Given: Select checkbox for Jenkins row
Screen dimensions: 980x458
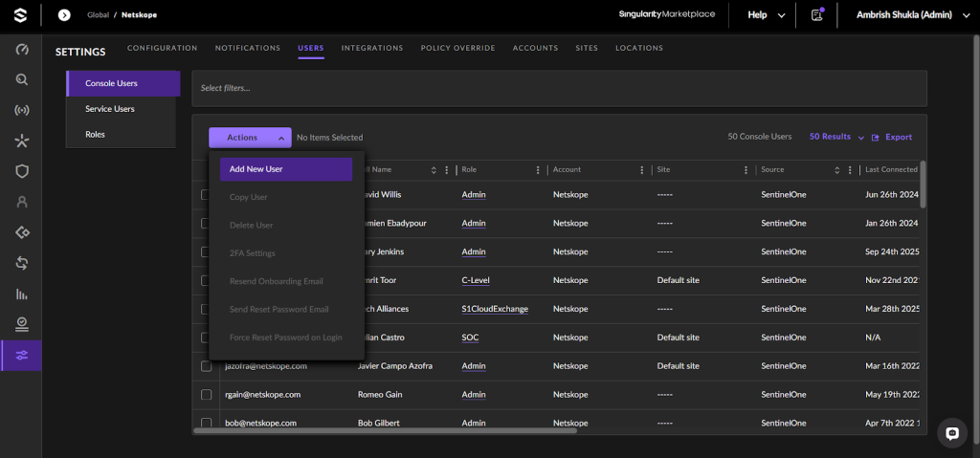Looking at the screenshot, I should [205, 251].
